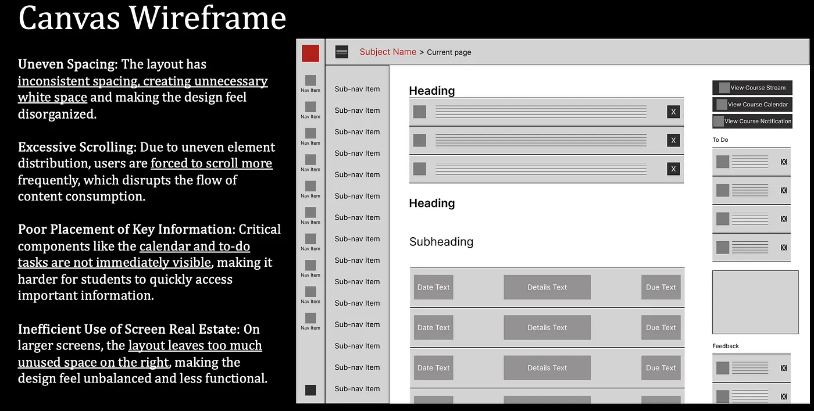Select the second Heading above Subheading
Screen dimensions: 814x411
point(432,203)
